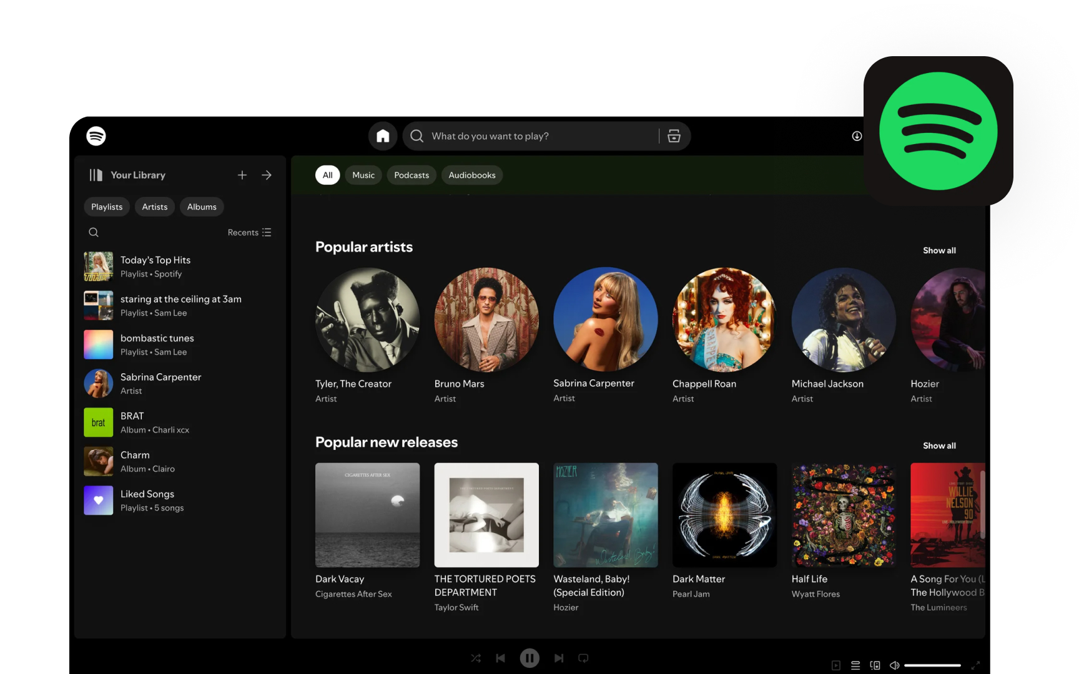1079x674 pixels.
Task: Open Connect to a device icon
Action: (x=875, y=665)
